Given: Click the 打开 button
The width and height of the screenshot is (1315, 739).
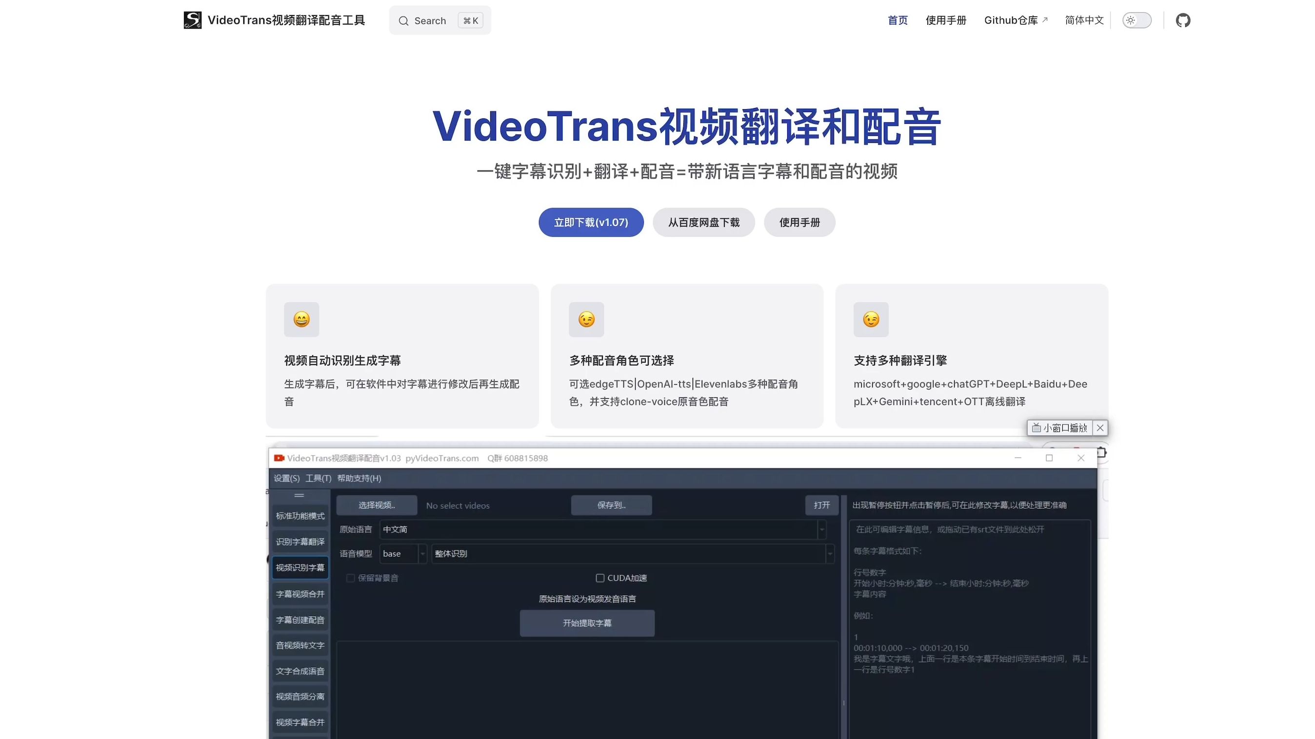Looking at the screenshot, I should (821, 505).
